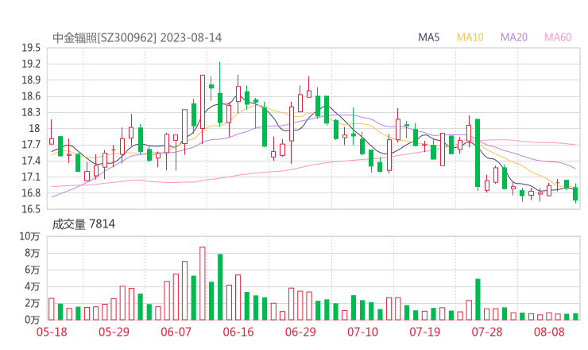Click the chart title 中金辐照[SZ300962] 2023-08-14
588x350 pixels.
(x=137, y=38)
